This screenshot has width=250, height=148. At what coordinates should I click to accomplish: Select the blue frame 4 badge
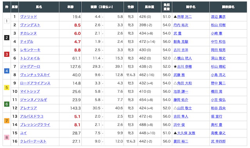[x=7, y=71]
